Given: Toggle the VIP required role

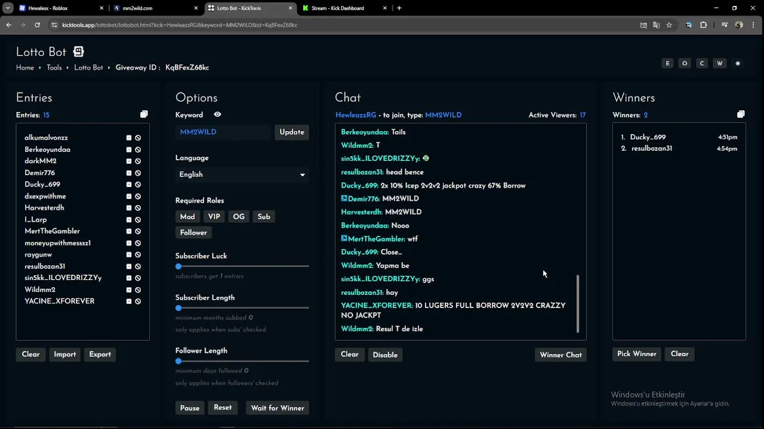Looking at the screenshot, I should (214, 216).
